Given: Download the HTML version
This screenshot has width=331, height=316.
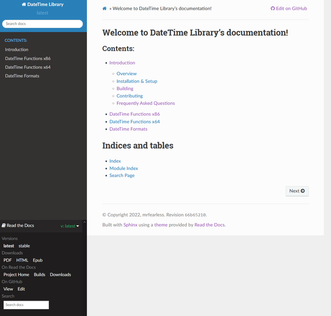Looking at the screenshot, I should coord(22,260).
